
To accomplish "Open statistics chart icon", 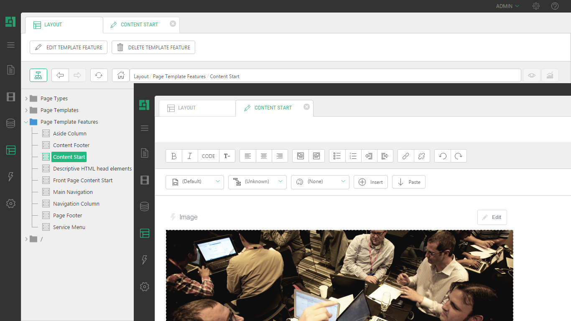I will click(x=550, y=75).
